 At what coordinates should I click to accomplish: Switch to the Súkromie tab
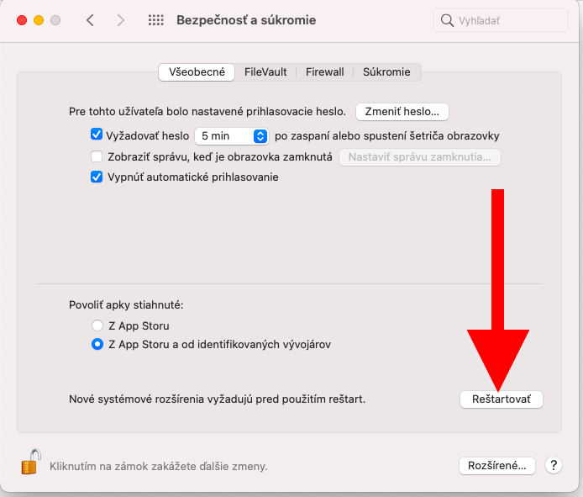click(386, 72)
